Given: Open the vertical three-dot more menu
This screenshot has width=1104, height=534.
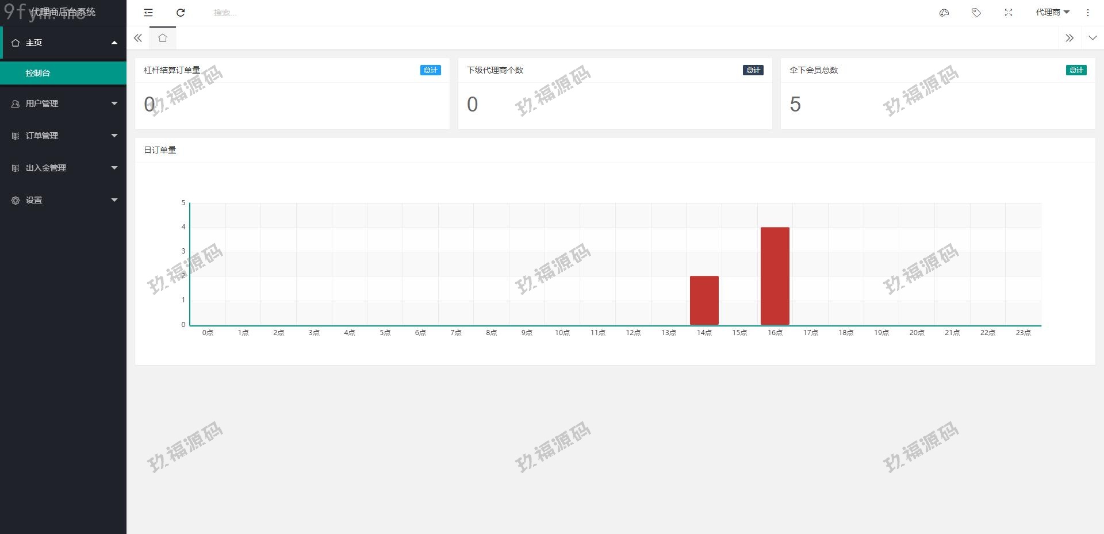Looking at the screenshot, I should tap(1088, 13).
